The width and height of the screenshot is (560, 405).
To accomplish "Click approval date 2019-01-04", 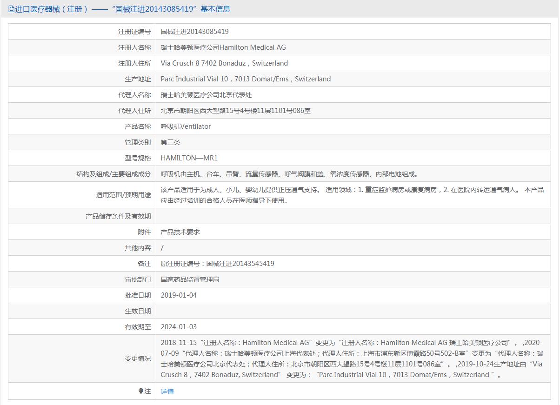I will click(x=179, y=295).
